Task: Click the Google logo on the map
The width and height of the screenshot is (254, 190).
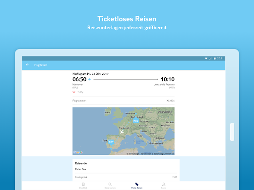Action: (78, 152)
